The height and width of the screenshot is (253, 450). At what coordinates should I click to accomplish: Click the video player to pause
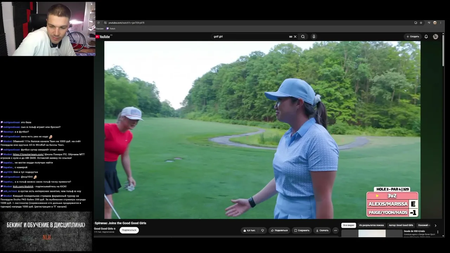[x=262, y=130]
